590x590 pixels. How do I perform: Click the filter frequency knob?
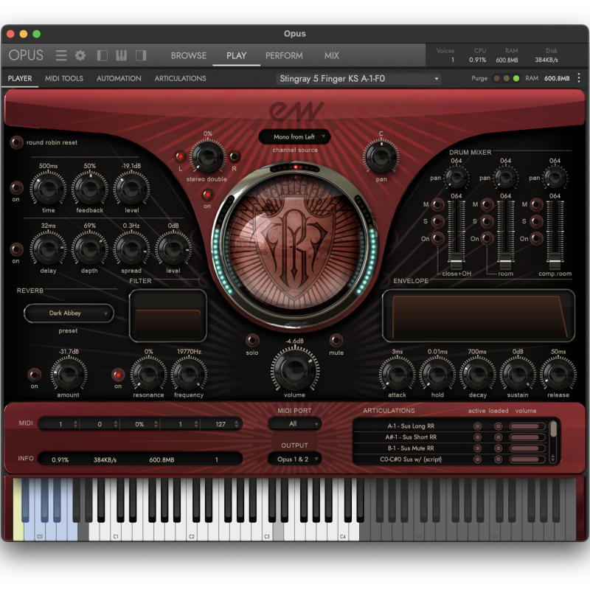(x=189, y=374)
